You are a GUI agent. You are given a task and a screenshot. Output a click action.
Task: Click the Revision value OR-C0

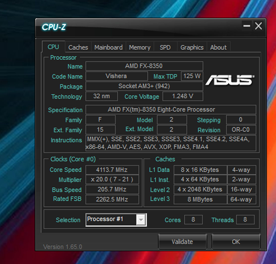(241, 130)
